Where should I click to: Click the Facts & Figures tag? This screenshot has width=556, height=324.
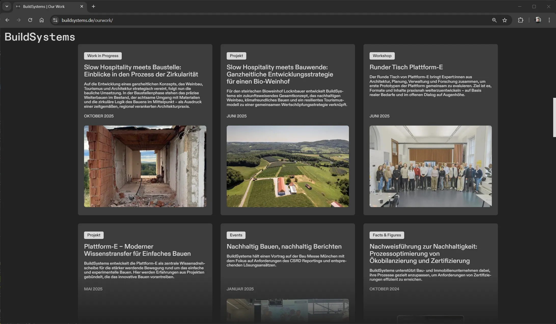(386, 235)
